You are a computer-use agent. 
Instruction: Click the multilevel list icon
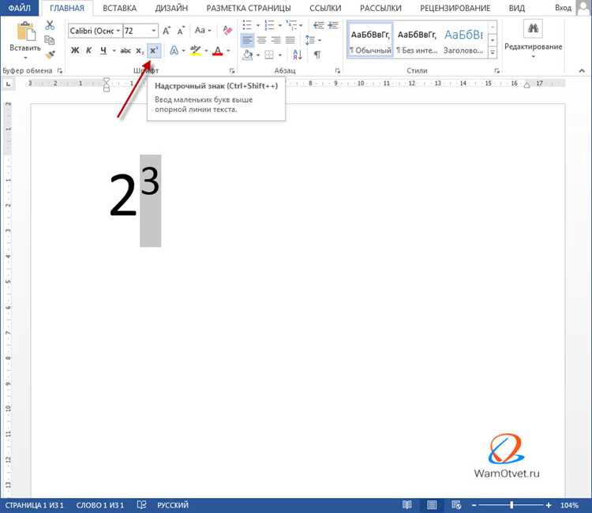(291, 25)
